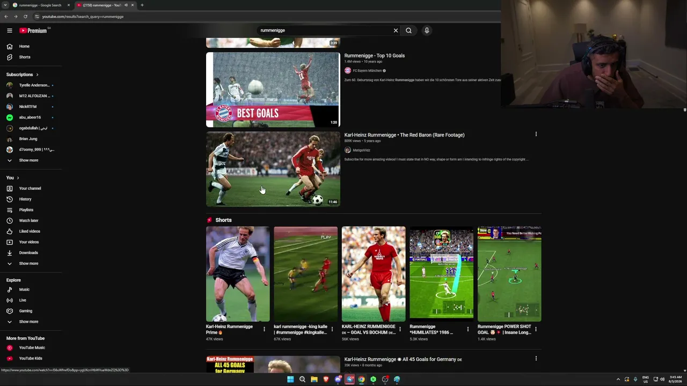The image size is (687, 386).
Task: Open the taskbar clock and date
Action: pyautogui.click(x=675, y=380)
